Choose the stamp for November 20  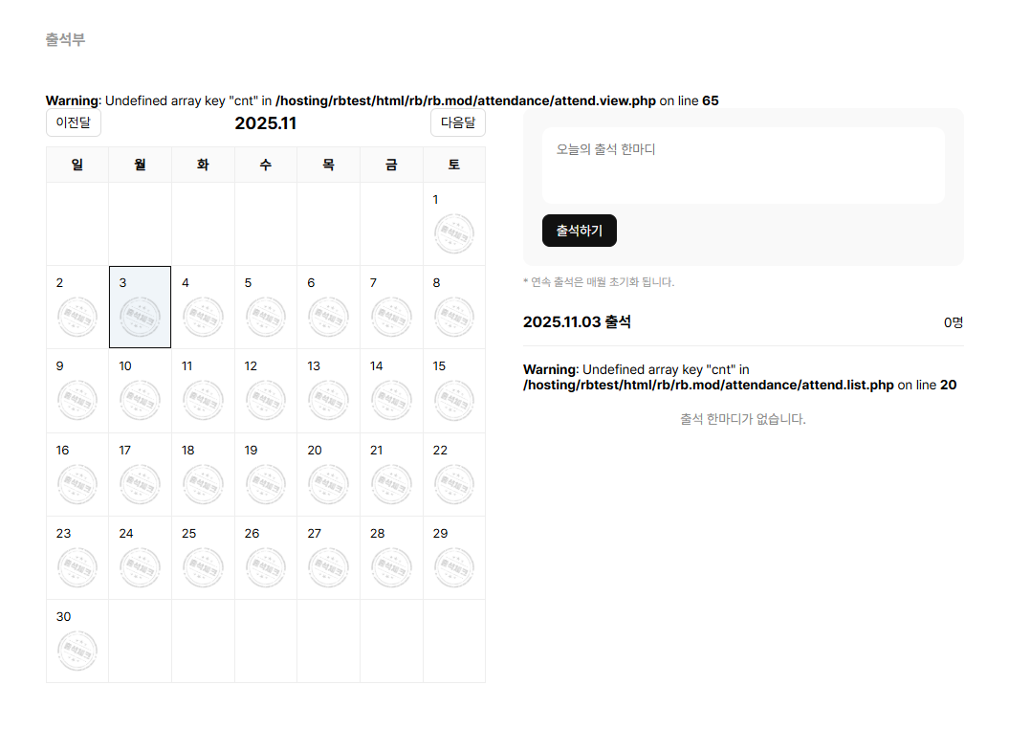[x=328, y=484]
